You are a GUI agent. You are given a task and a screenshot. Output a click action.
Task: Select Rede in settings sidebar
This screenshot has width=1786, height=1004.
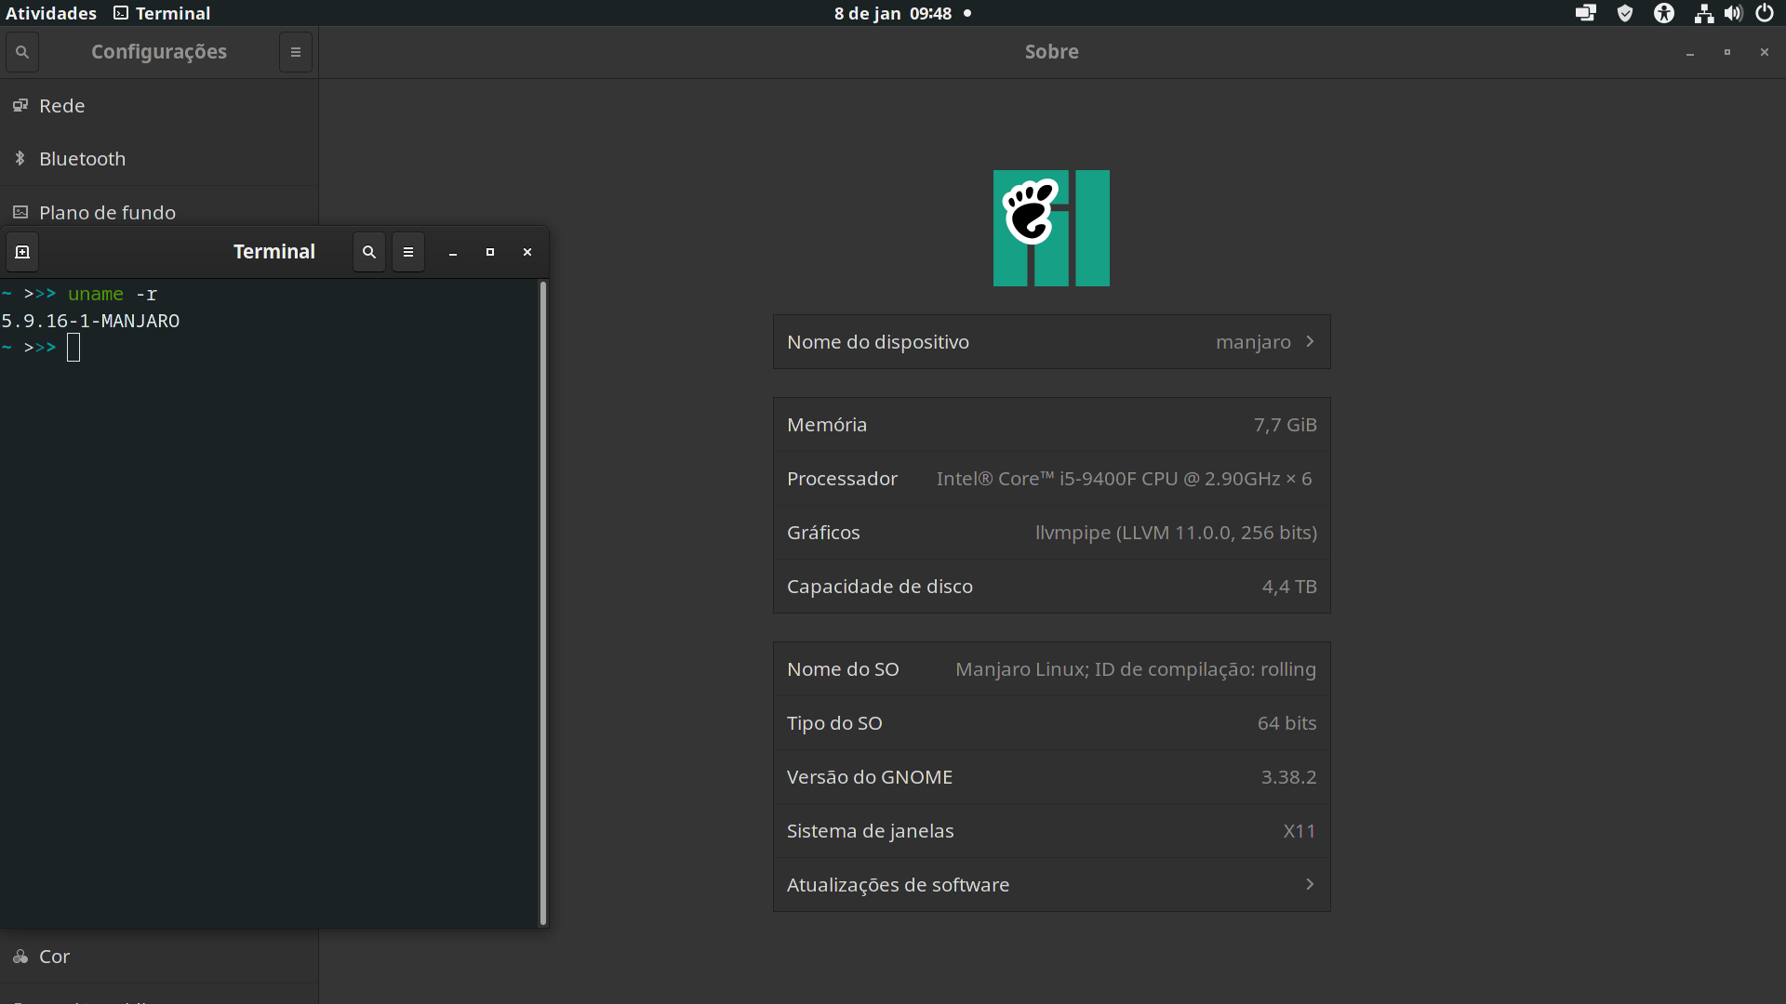pos(159,106)
